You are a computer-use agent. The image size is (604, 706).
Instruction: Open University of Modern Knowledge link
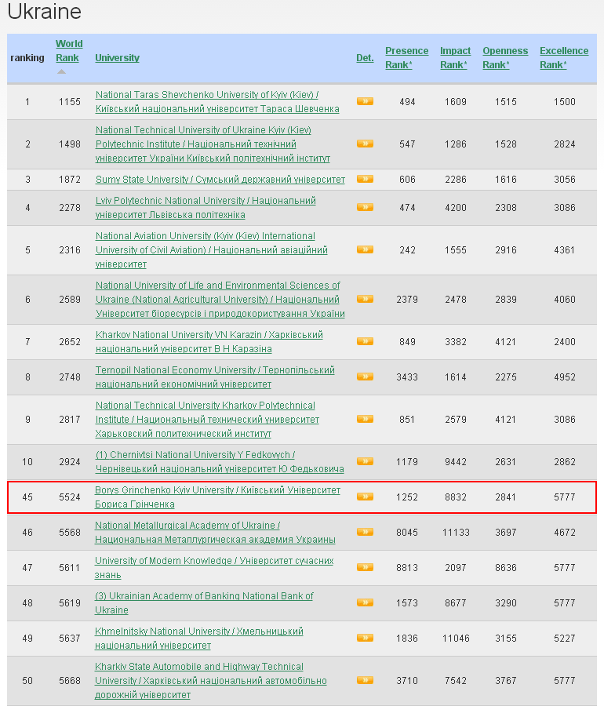pos(214,567)
